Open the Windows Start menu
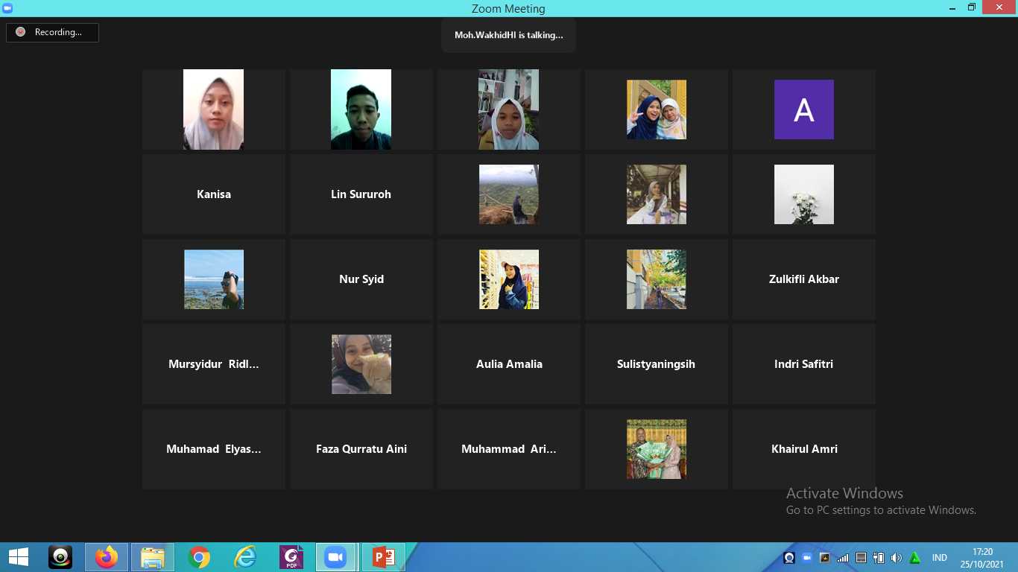1018x572 pixels. click(18, 557)
